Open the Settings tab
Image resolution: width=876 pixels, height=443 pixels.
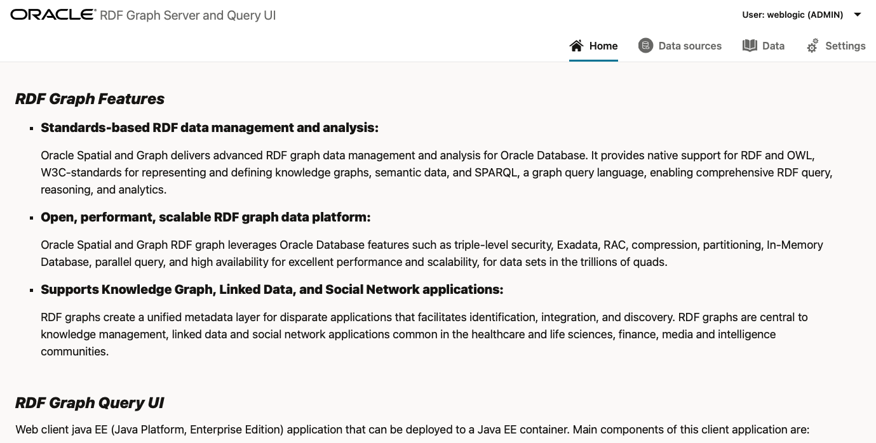[x=846, y=46]
